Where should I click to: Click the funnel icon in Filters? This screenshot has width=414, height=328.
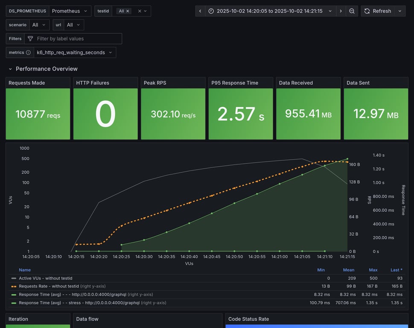[30, 39]
